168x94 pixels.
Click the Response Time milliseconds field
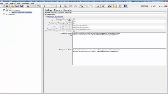tap(119, 29)
